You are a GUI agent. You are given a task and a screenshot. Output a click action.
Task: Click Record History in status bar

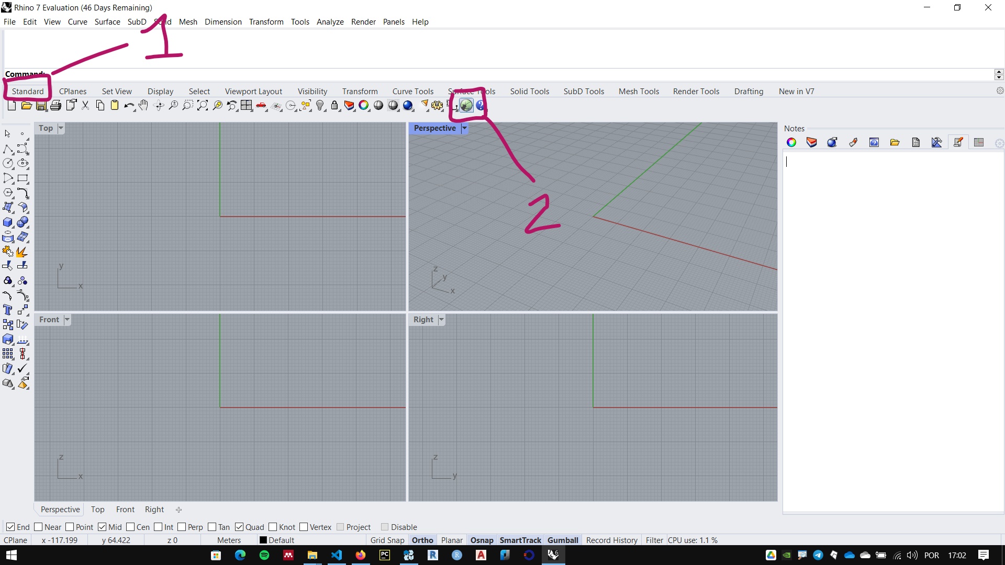(x=612, y=540)
